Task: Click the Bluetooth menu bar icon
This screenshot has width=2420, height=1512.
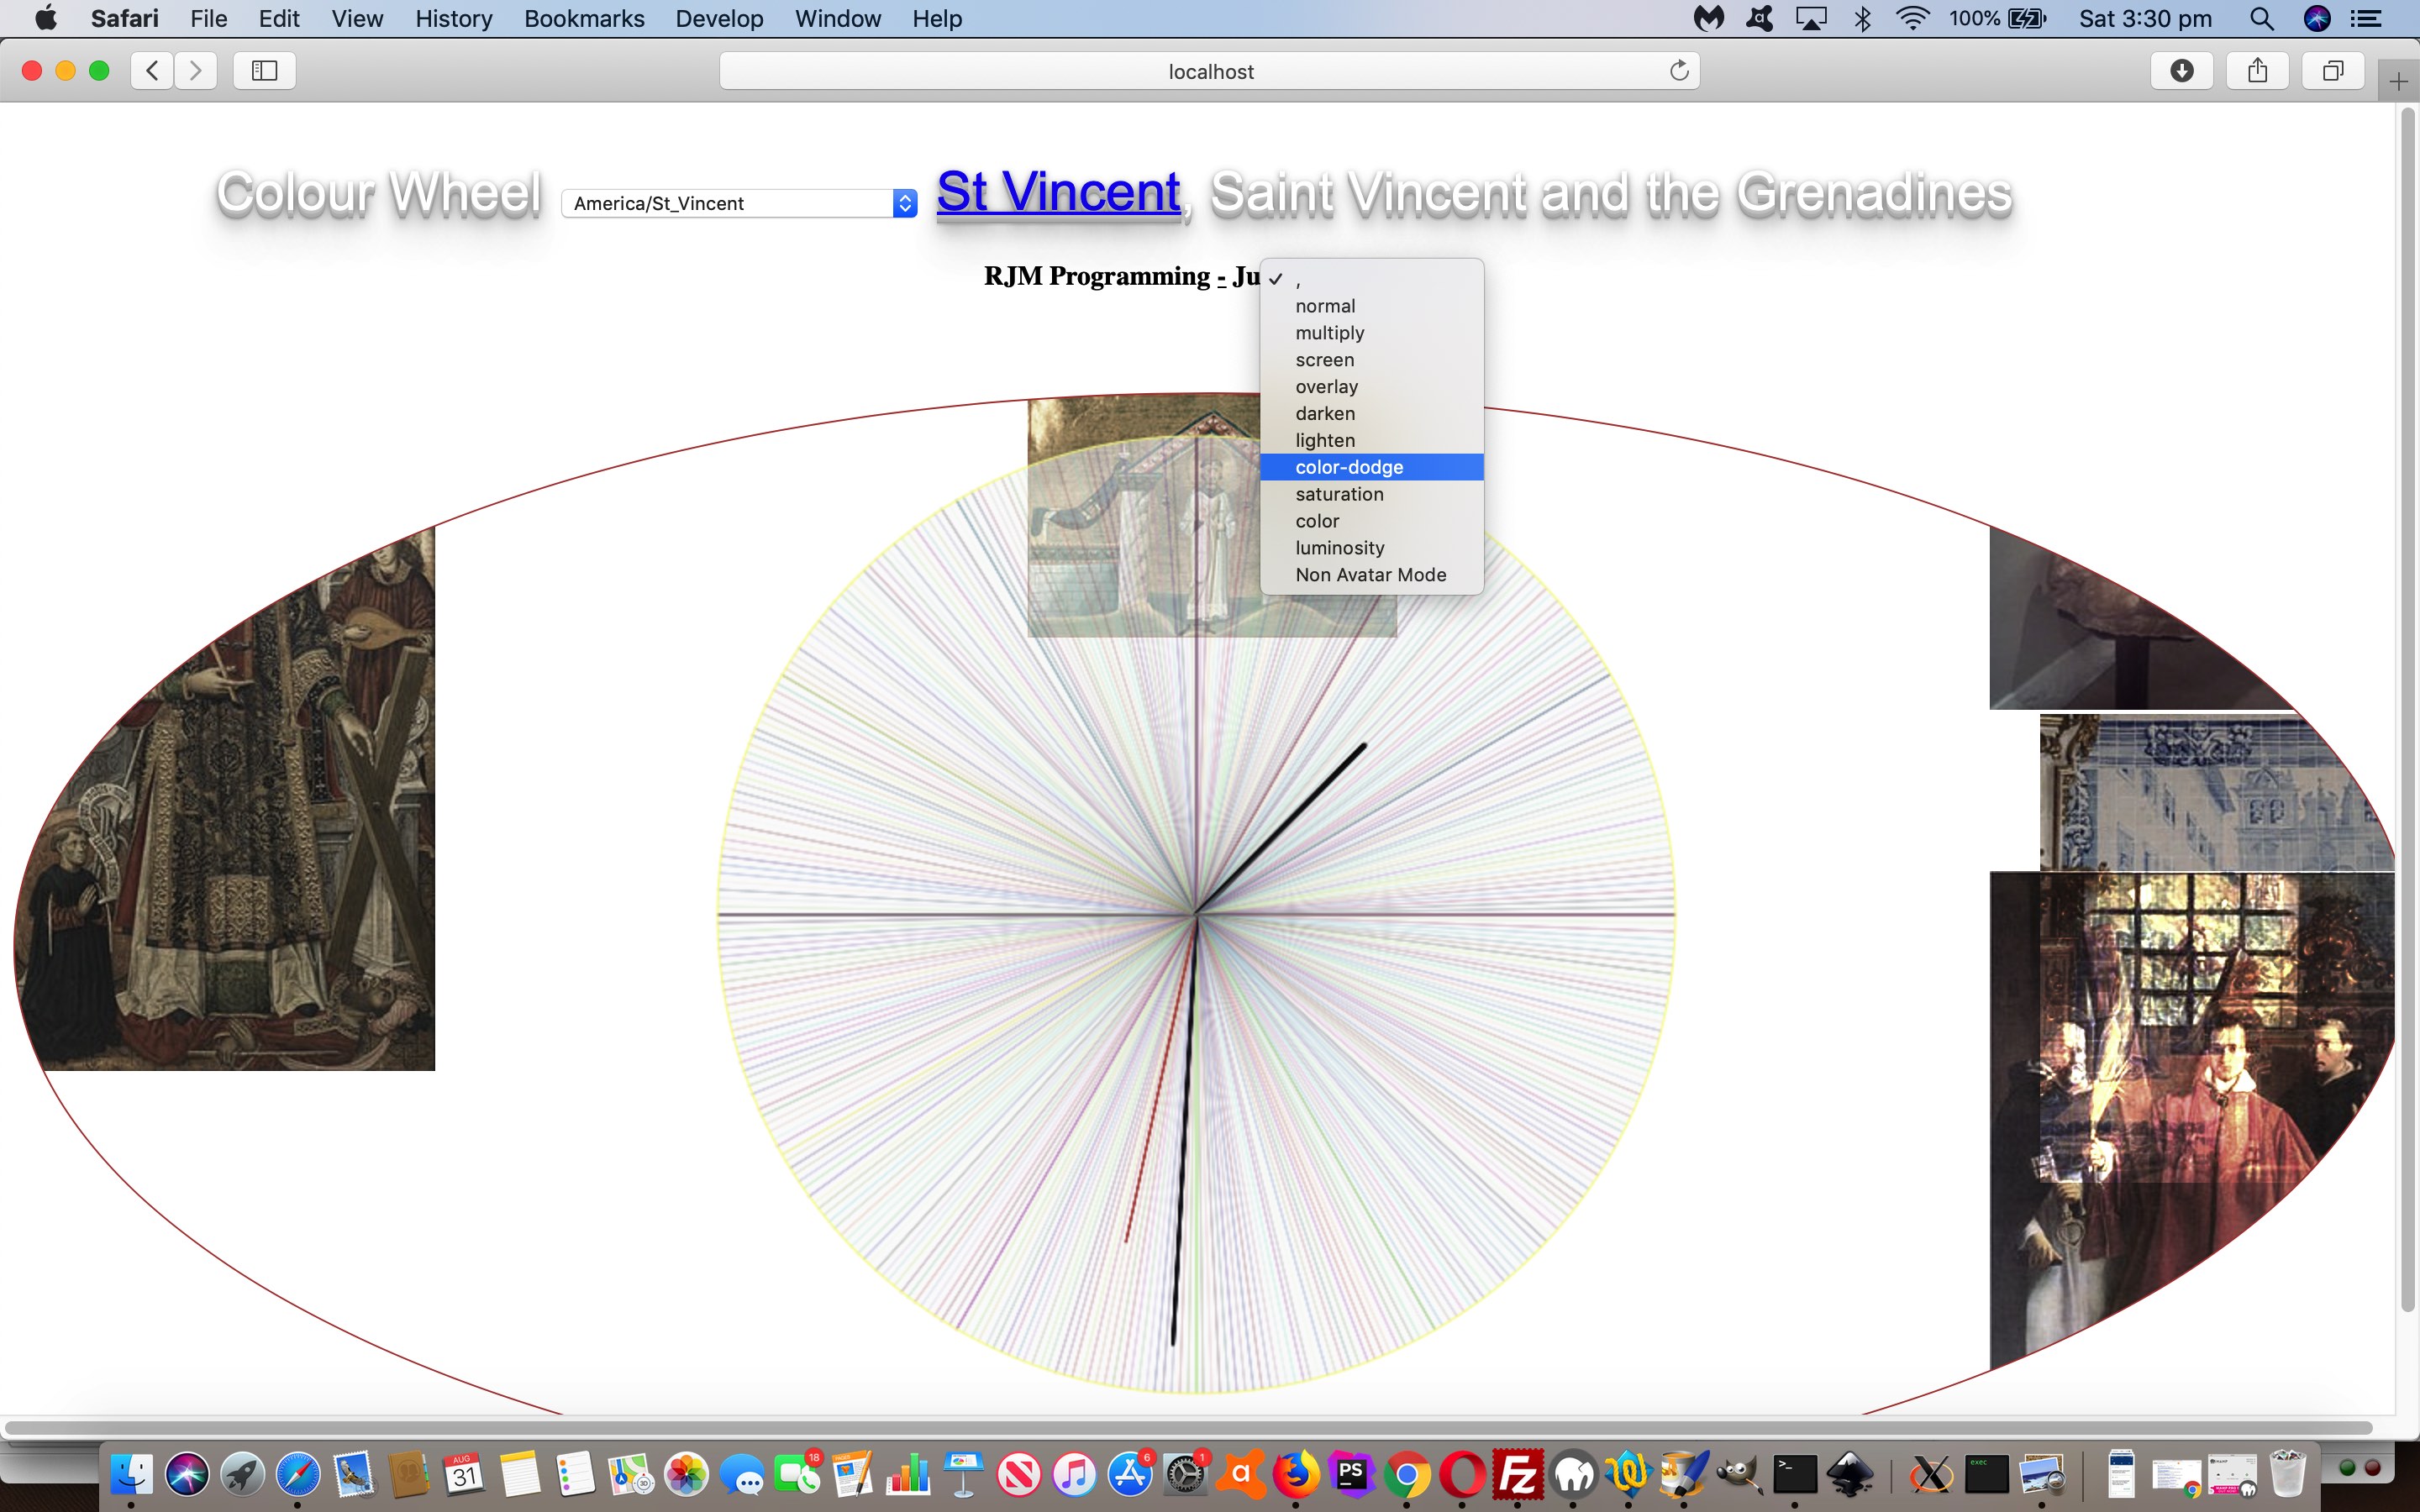Action: (x=1862, y=18)
